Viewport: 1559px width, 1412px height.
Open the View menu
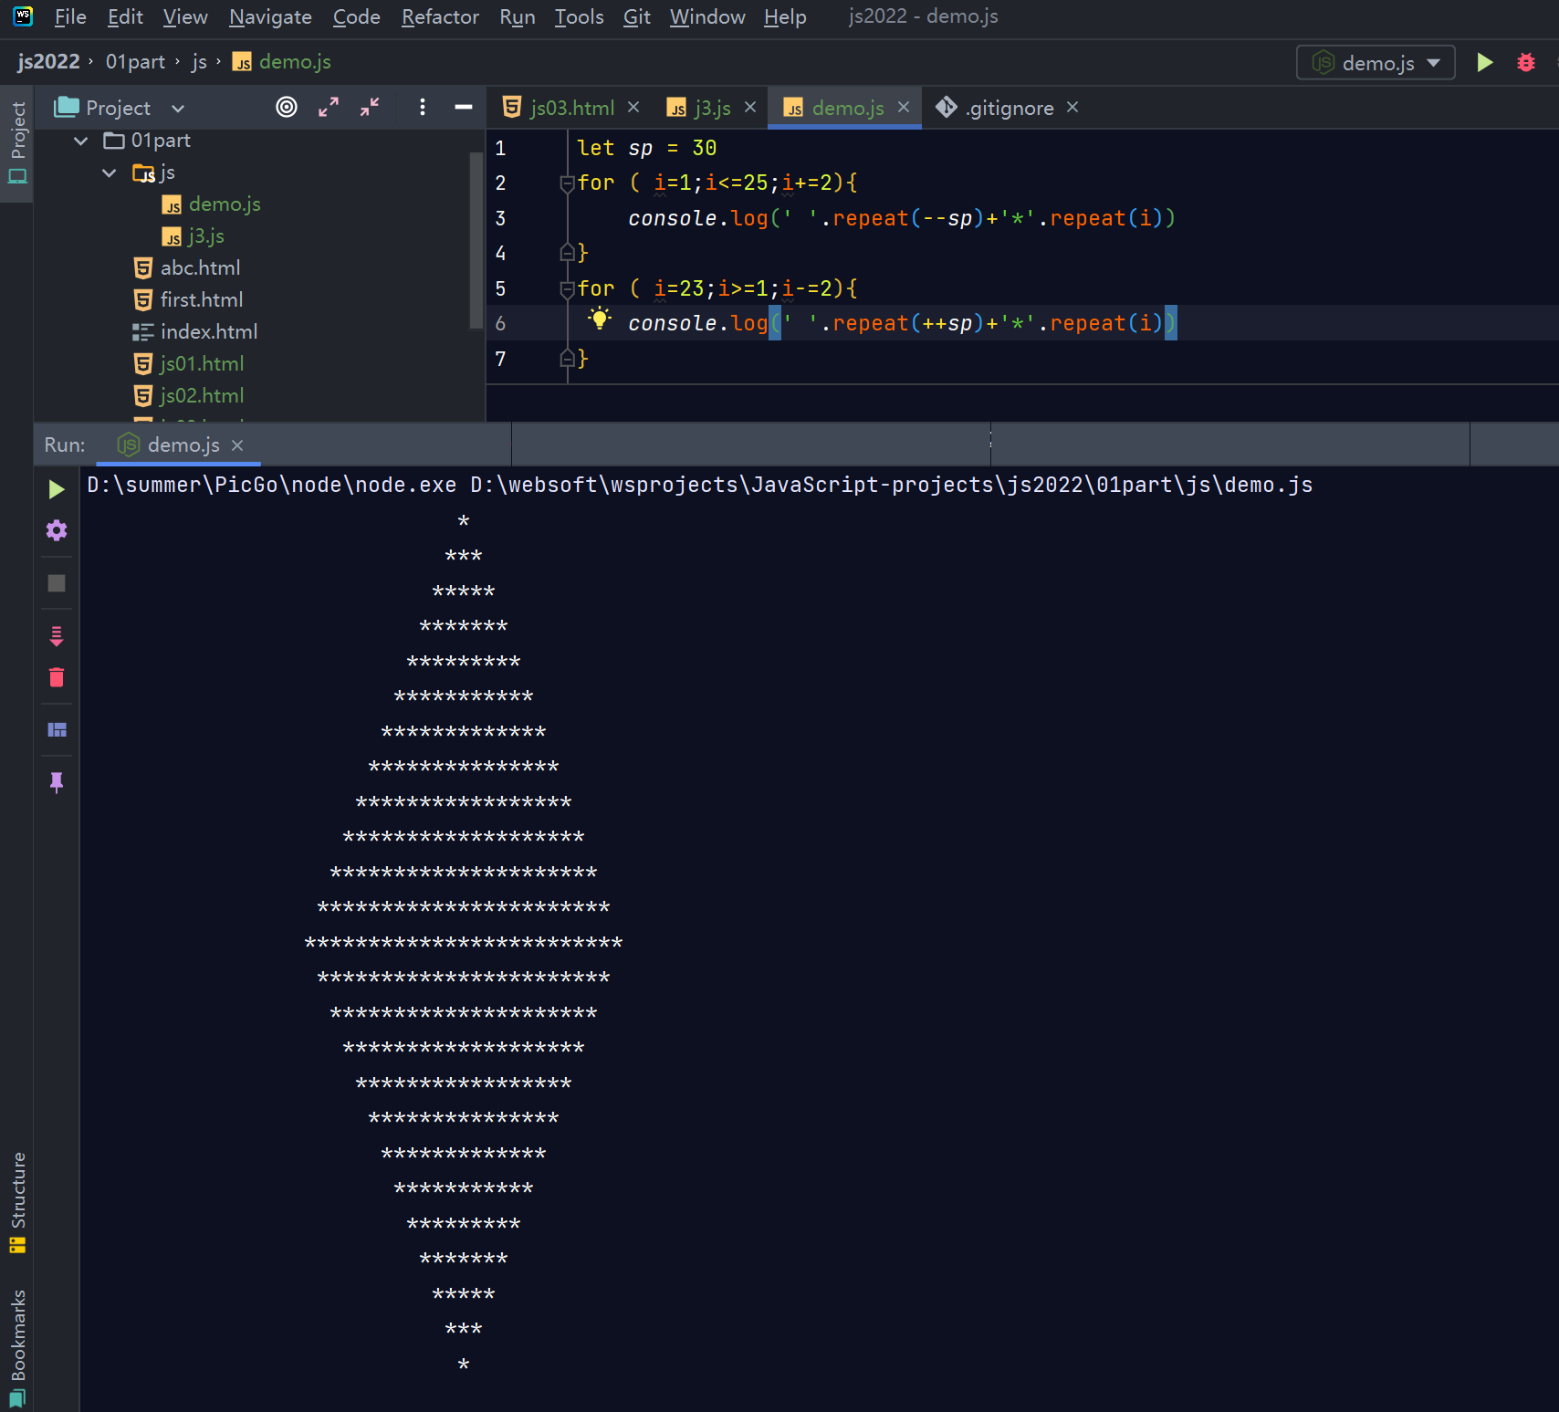pyautogui.click(x=185, y=16)
